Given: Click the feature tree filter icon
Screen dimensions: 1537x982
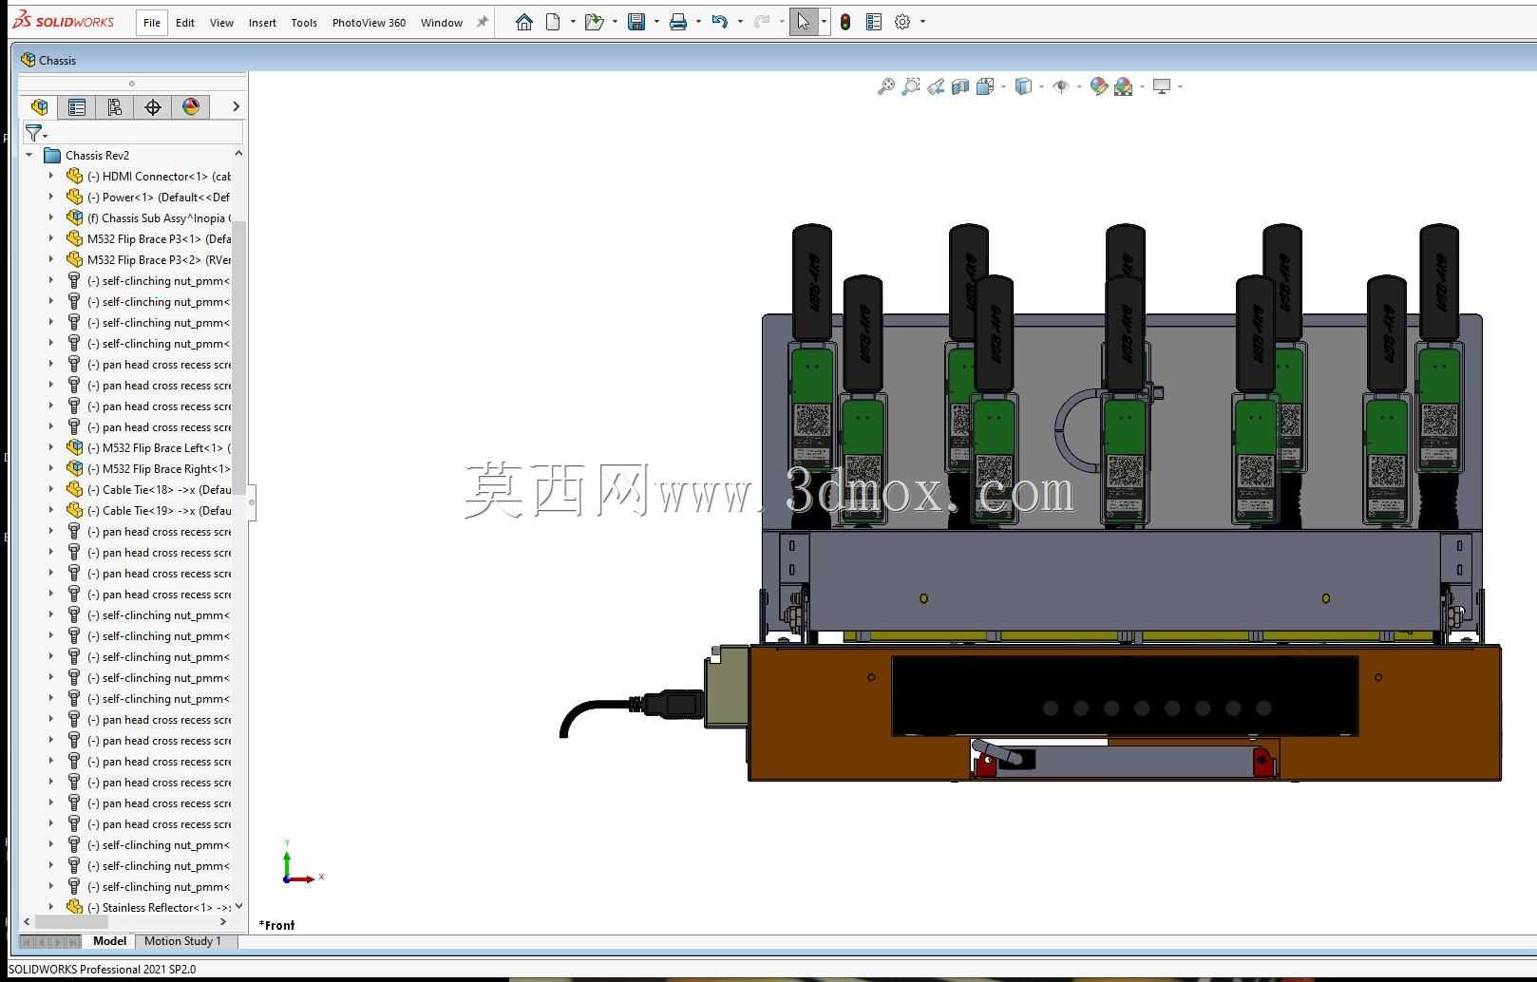Looking at the screenshot, I should [34, 133].
